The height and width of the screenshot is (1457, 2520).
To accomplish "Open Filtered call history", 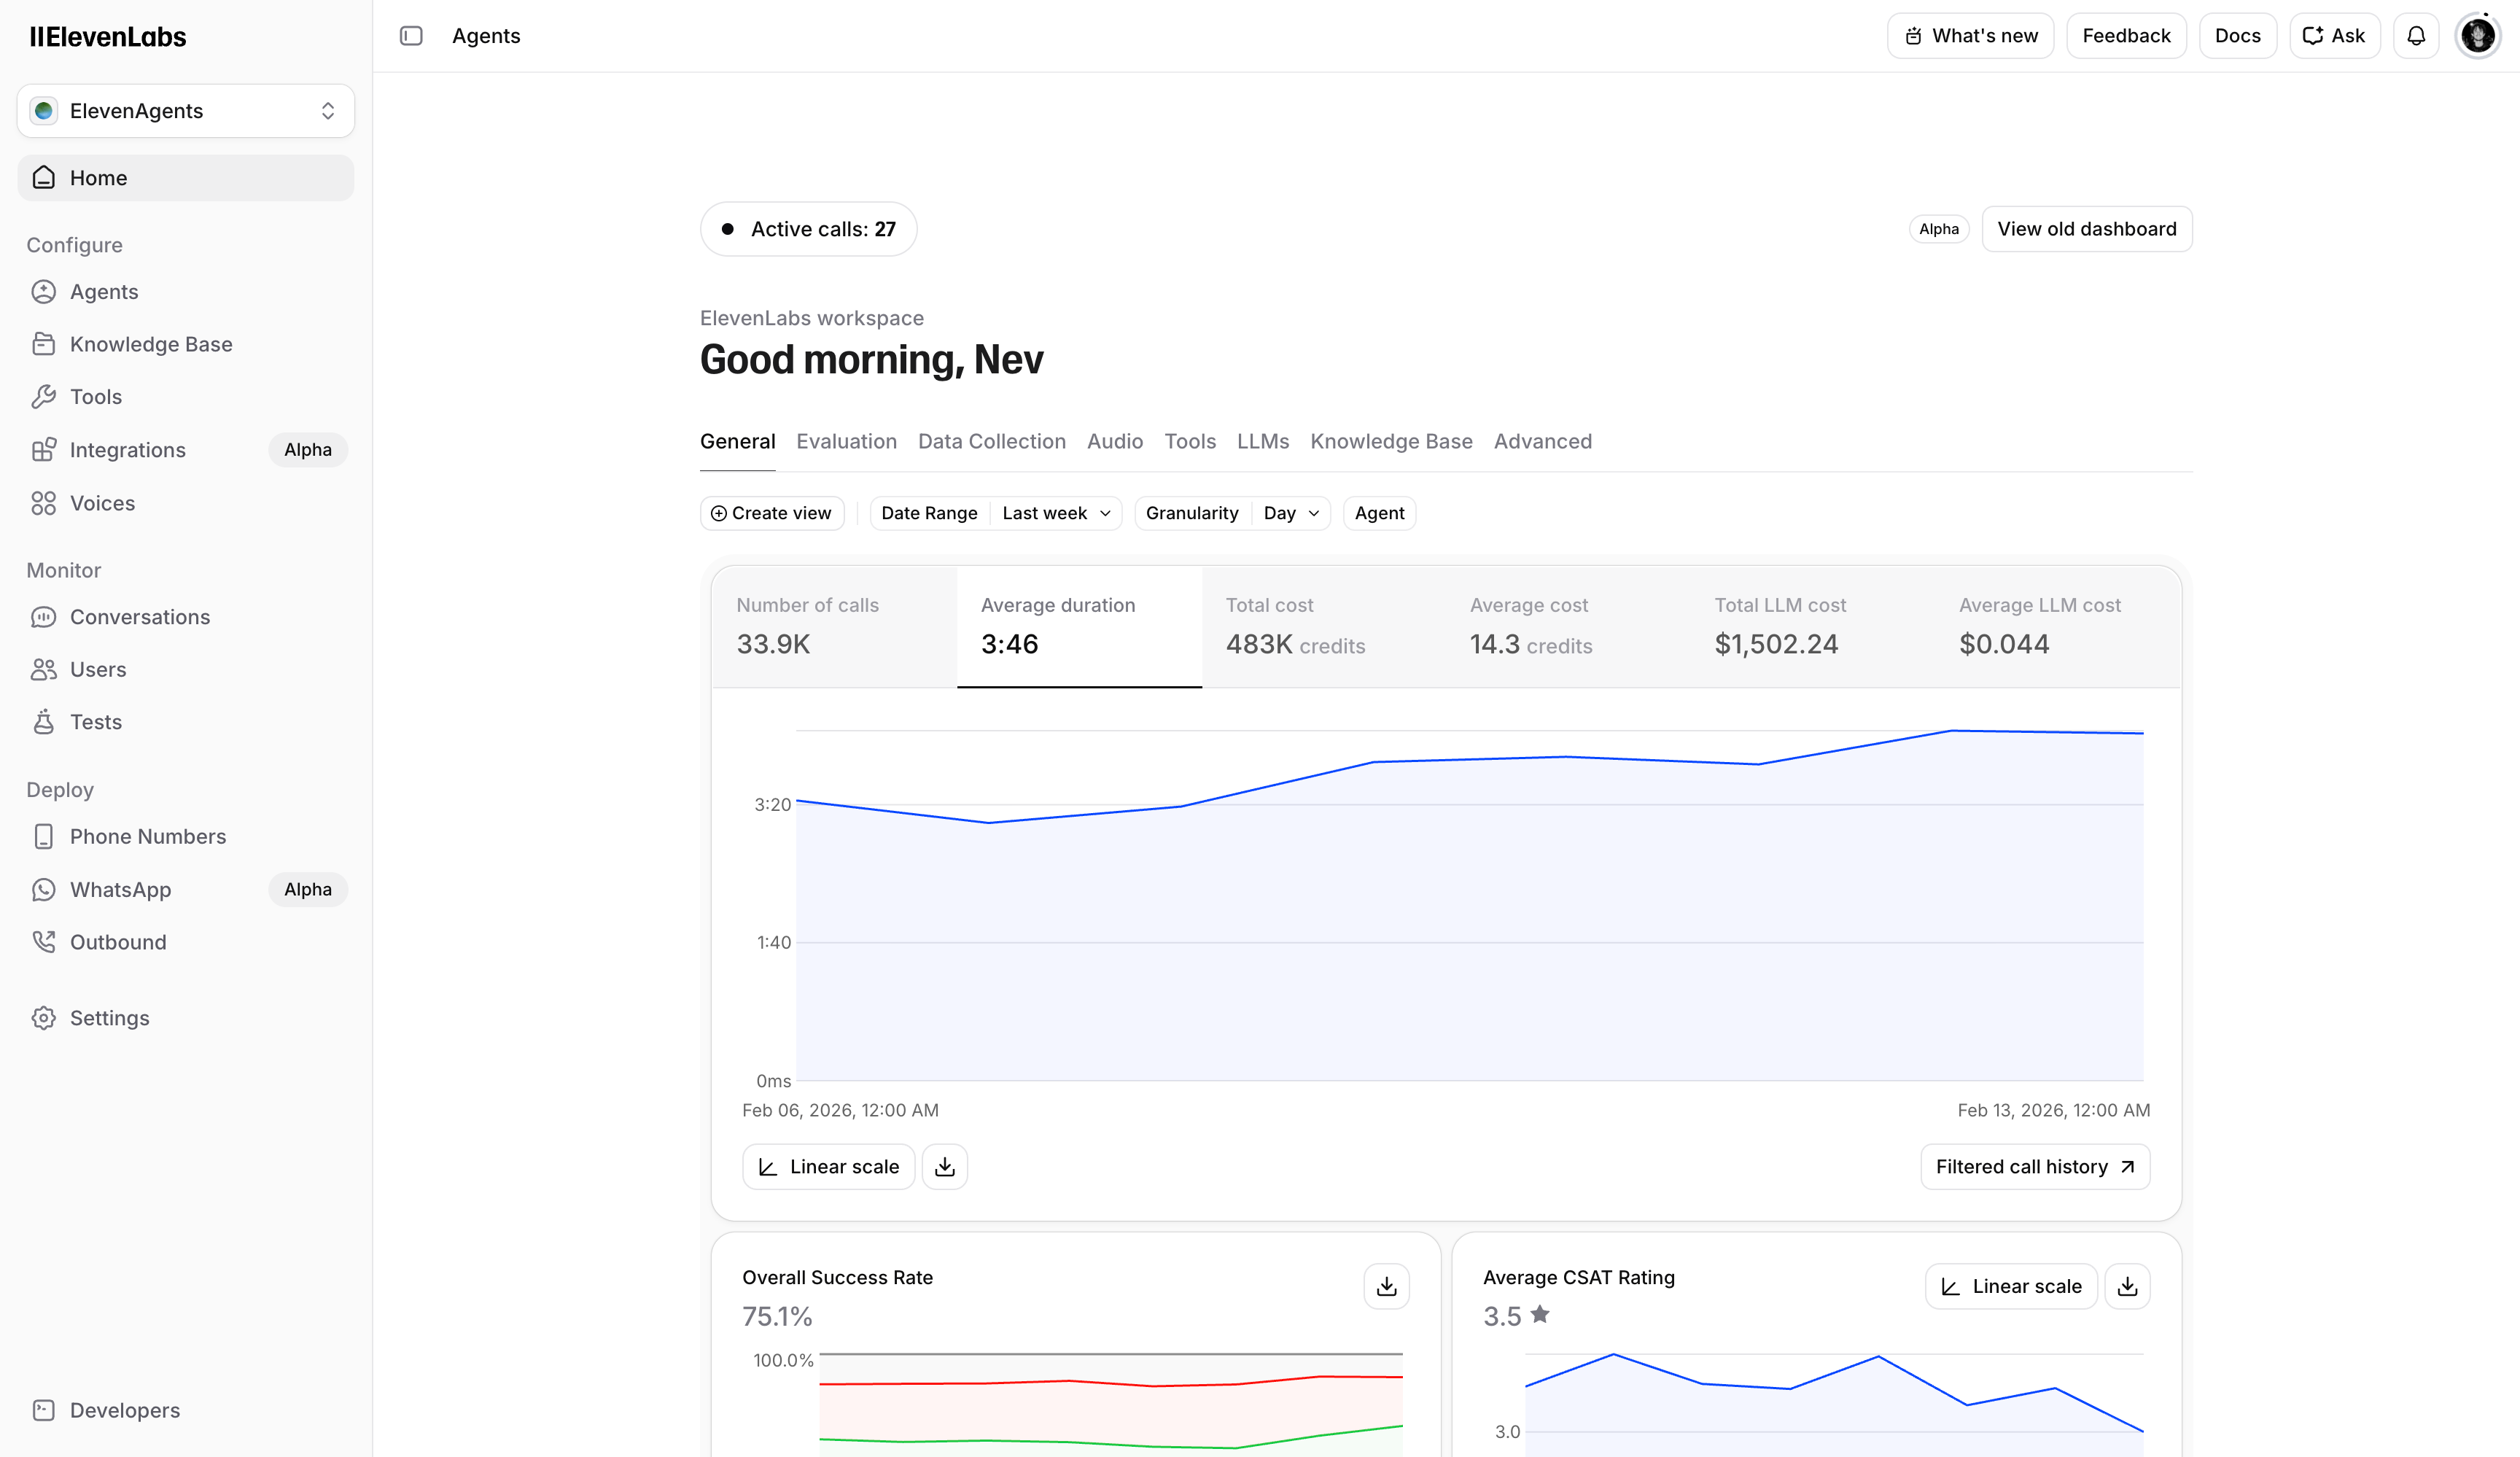I will tap(2034, 1166).
